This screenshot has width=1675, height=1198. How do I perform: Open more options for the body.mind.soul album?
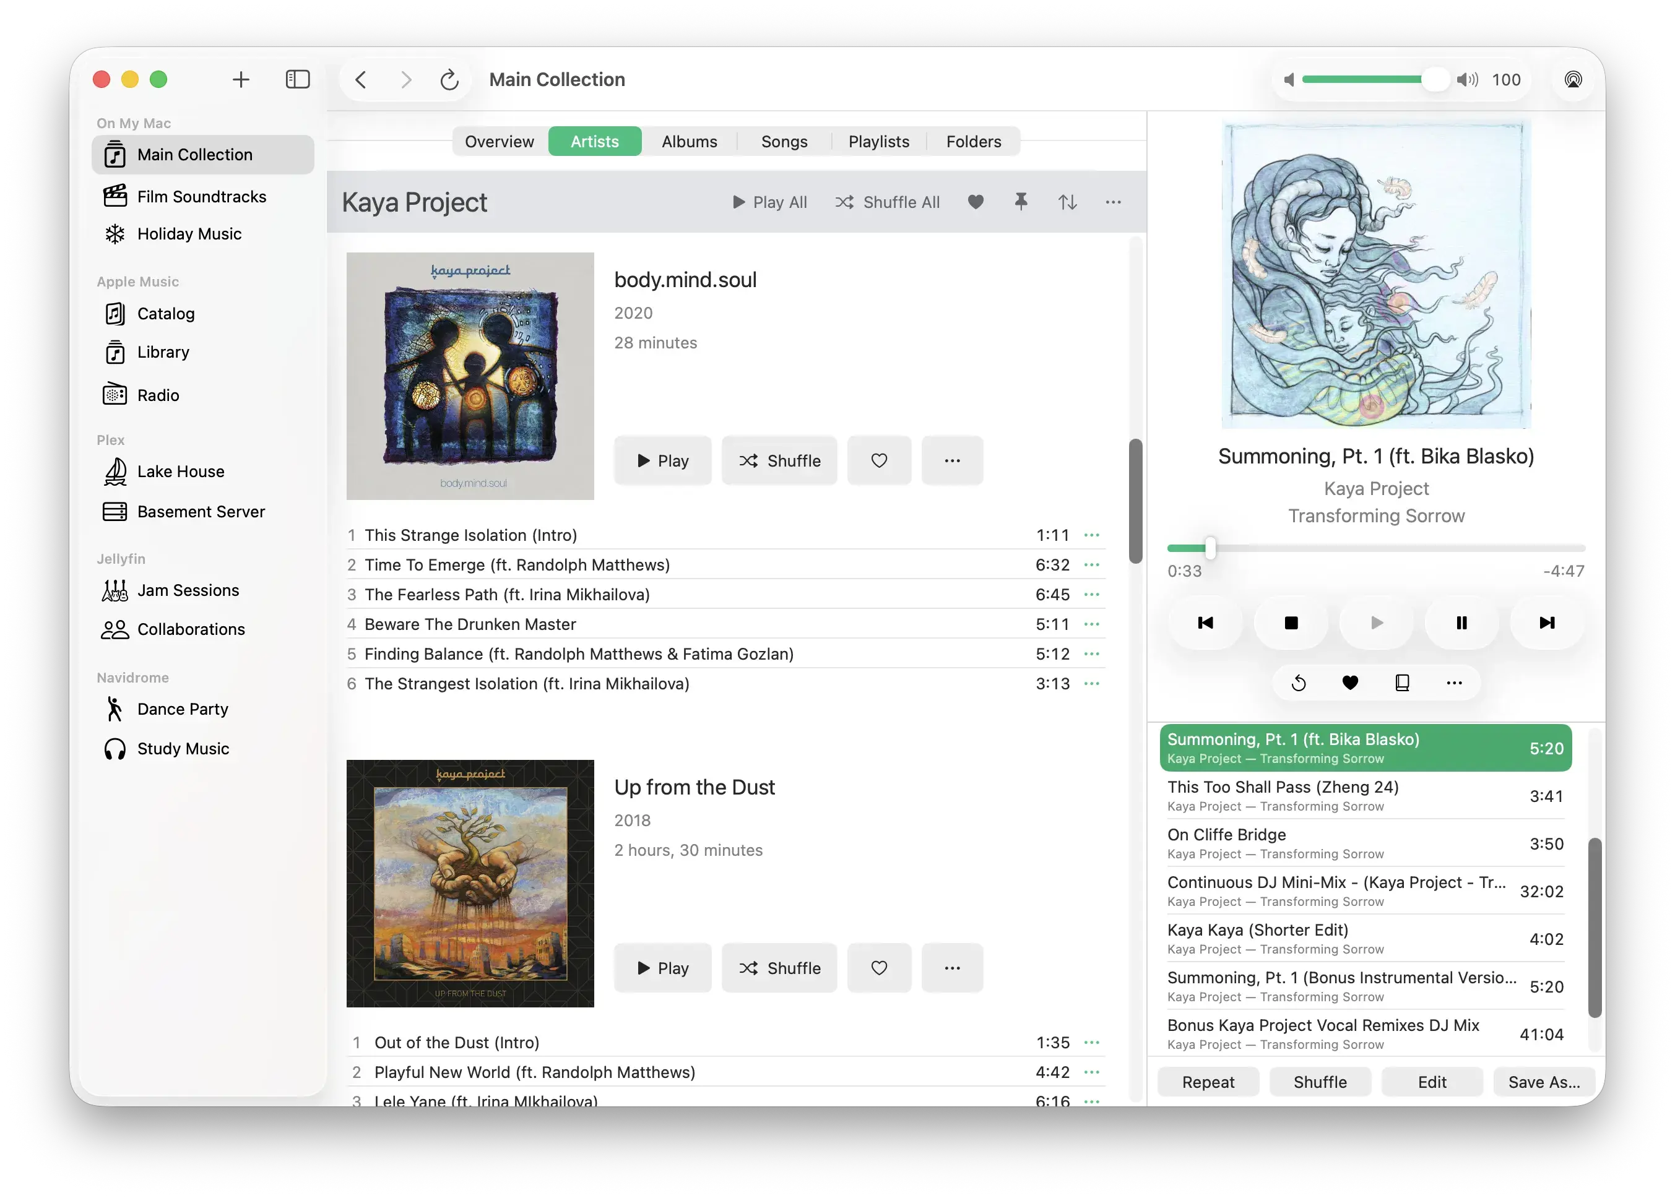[952, 460]
